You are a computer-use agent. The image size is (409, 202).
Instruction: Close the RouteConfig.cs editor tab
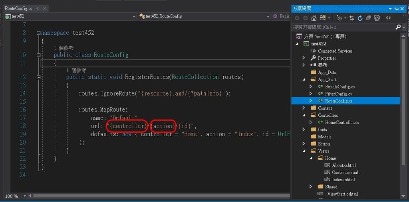(44, 8)
